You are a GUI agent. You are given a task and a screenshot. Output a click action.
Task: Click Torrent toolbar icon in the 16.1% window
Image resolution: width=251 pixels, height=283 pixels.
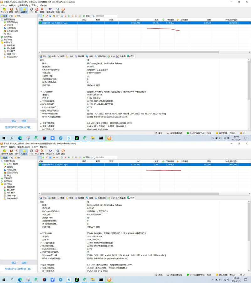[x=4, y=10]
